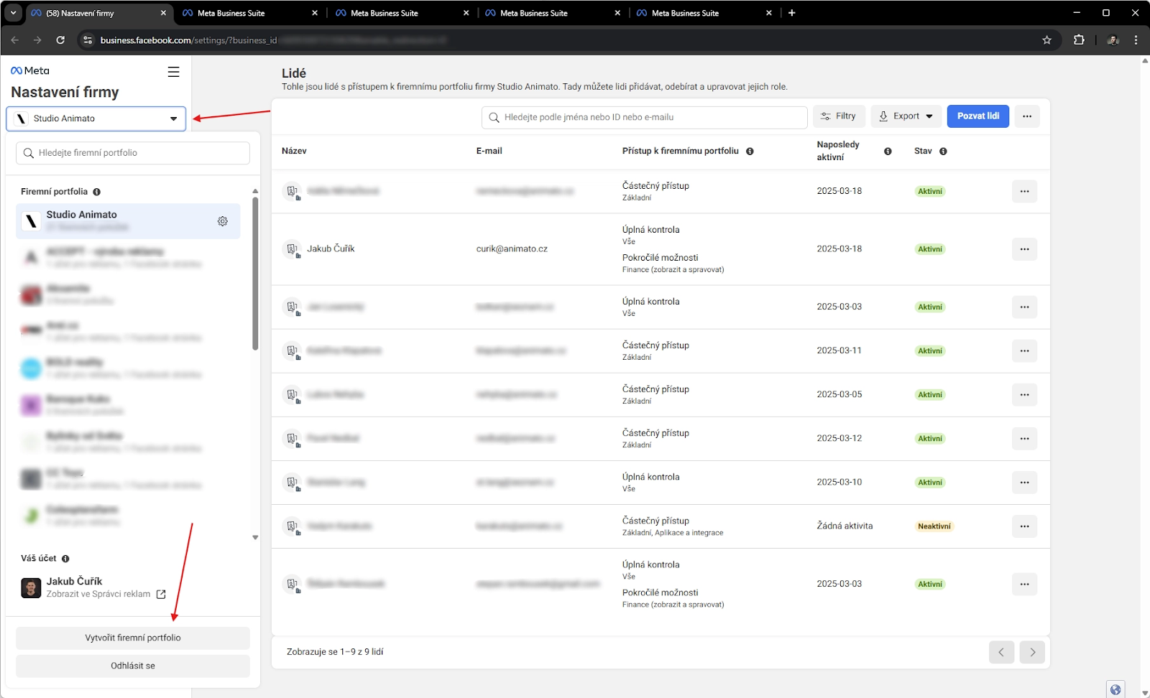The image size is (1150, 698).
Task: Click the curik@animato.cz email cell
Action: pos(512,249)
